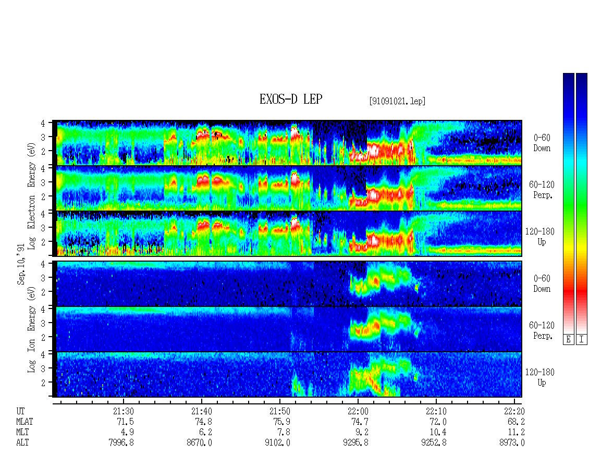Click the EXOS-D LEP plot title
589x456 pixels.
[291, 99]
